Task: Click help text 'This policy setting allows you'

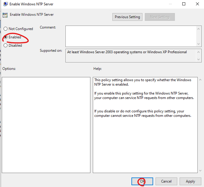Action: pos(143,82)
